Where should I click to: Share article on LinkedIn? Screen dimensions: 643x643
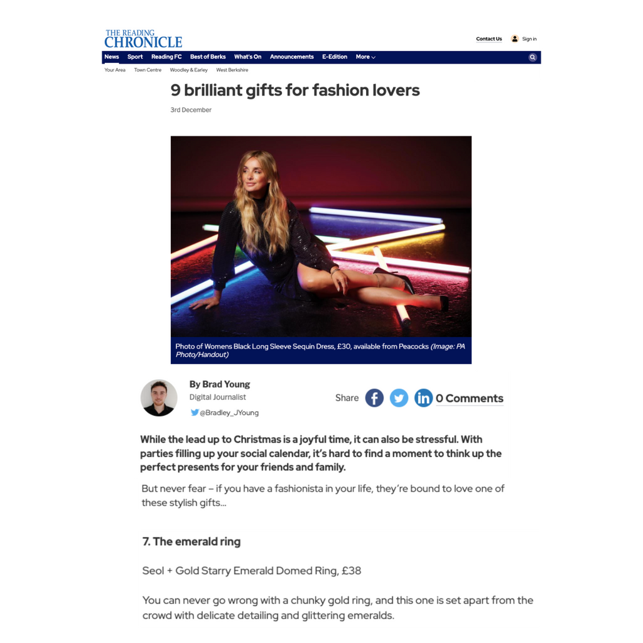tap(423, 397)
